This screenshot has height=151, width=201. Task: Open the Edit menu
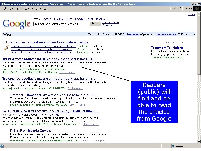11,8
